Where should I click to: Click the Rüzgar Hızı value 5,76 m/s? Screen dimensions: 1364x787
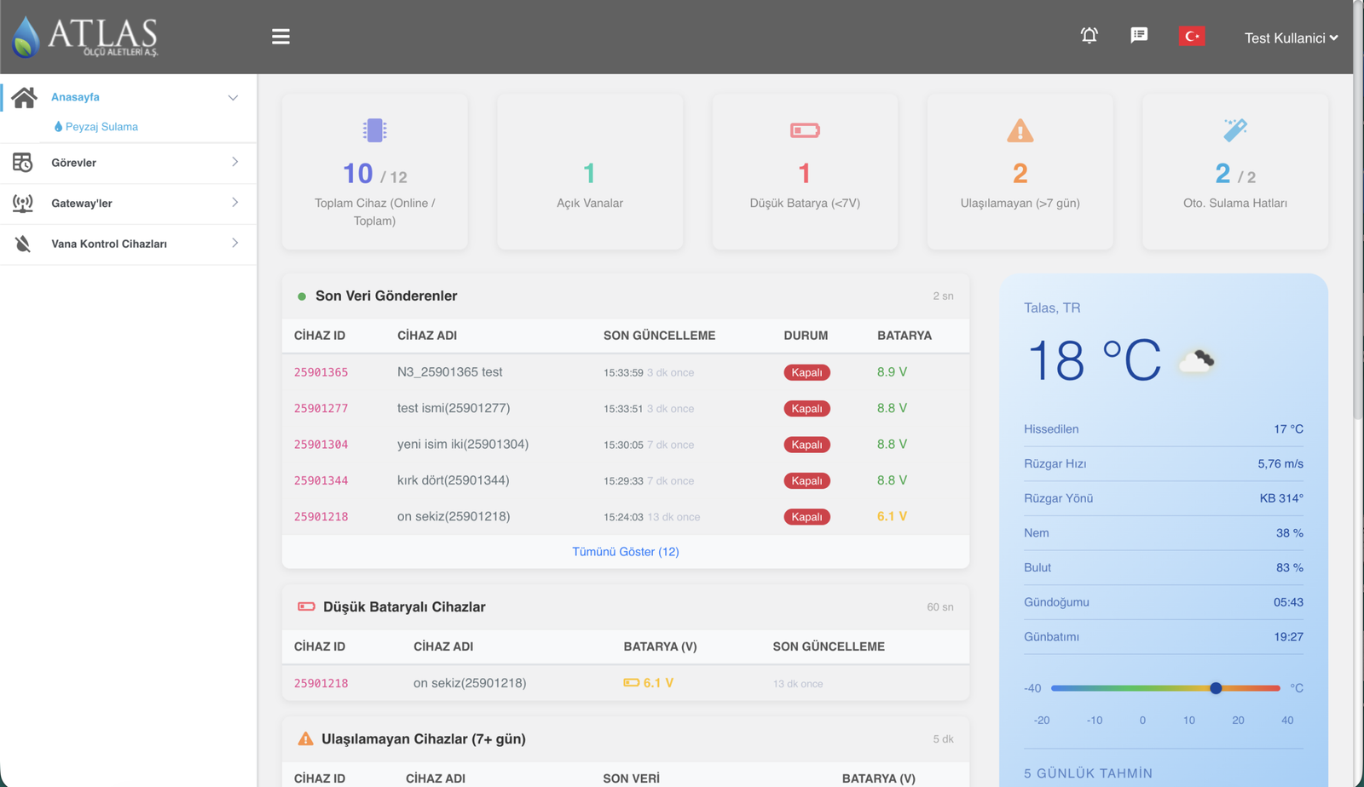(x=1280, y=464)
